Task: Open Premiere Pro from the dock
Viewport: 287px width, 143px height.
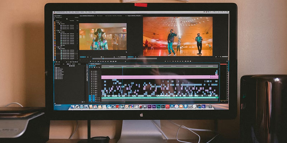Action: 150,106
